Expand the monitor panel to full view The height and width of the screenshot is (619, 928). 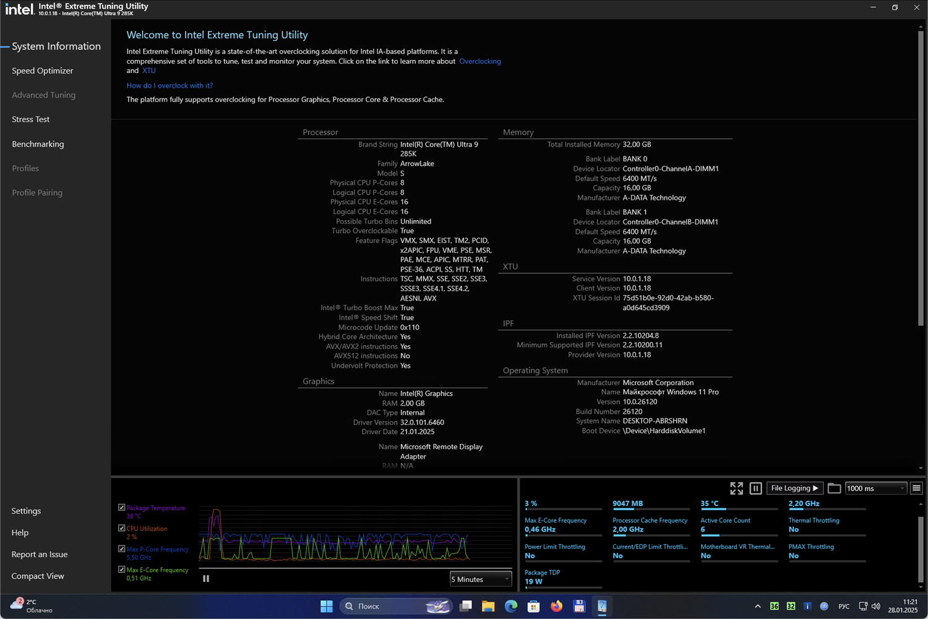point(736,489)
